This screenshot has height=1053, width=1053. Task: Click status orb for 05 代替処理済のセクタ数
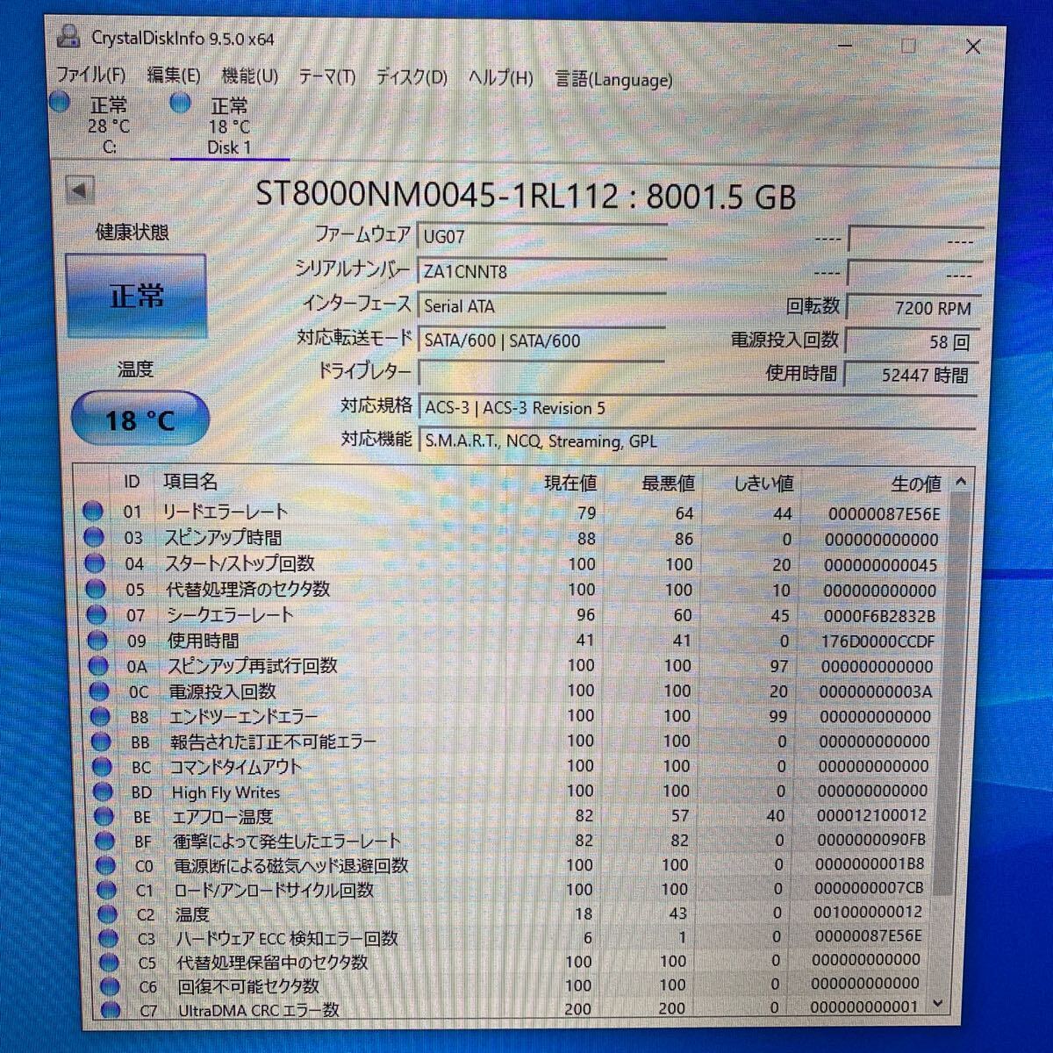(x=96, y=589)
